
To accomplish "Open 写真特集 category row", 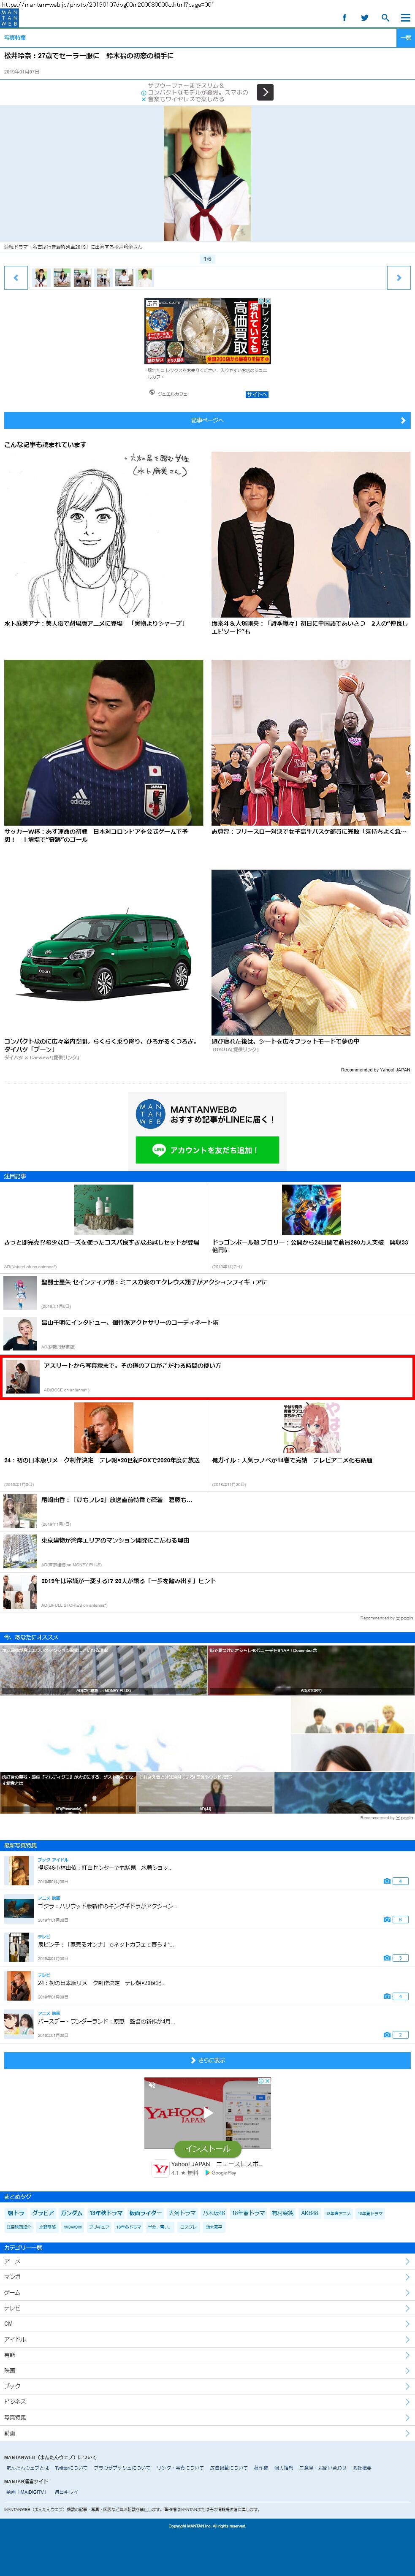I will (x=207, y=2417).
